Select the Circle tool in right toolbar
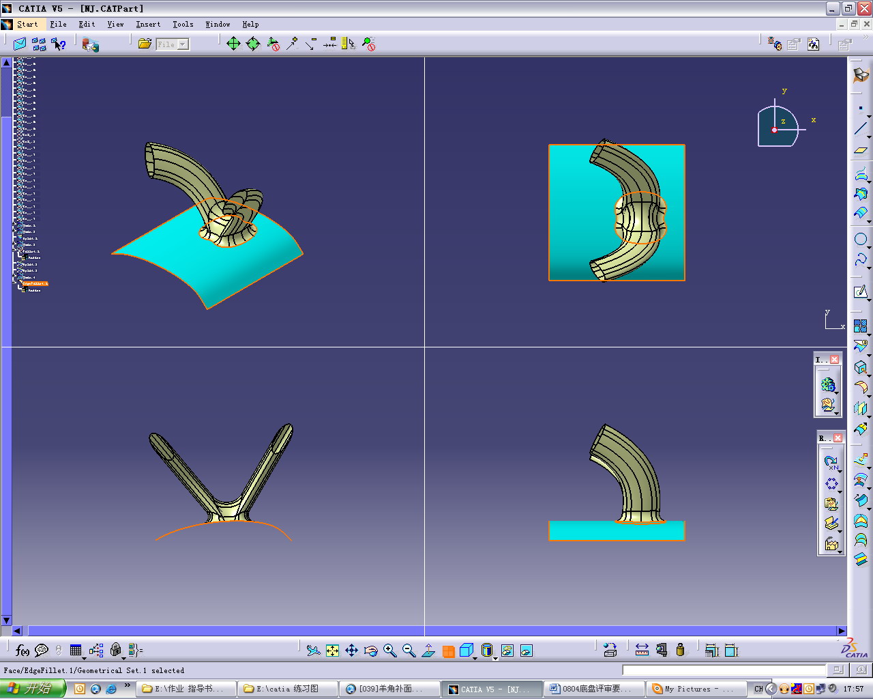Image resolution: width=873 pixels, height=699 pixels. tap(861, 240)
